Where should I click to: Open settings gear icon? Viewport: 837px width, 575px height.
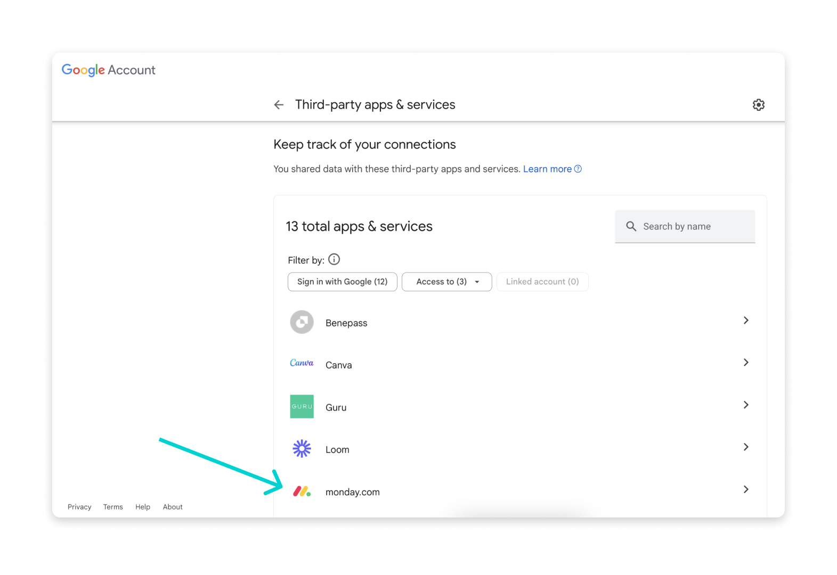[758, 105]
